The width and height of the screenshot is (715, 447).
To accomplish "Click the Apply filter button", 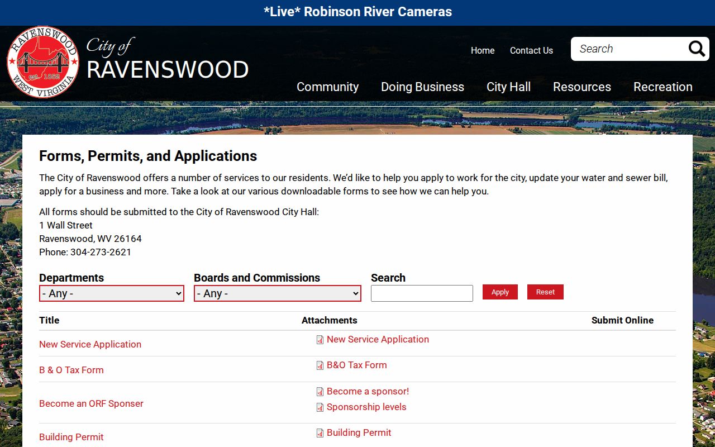I will 500,292.
